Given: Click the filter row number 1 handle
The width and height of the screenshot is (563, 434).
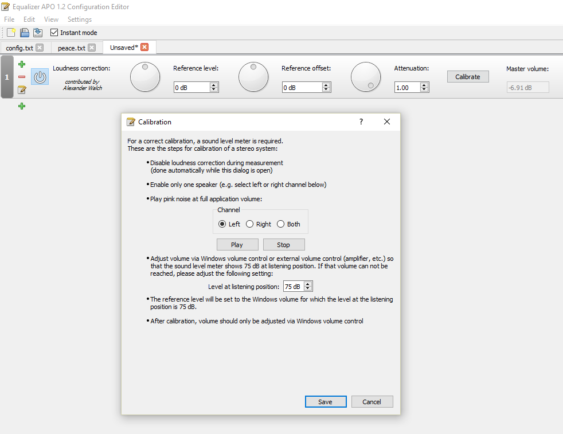Looking at the screenshot, I should pos(7,77).
